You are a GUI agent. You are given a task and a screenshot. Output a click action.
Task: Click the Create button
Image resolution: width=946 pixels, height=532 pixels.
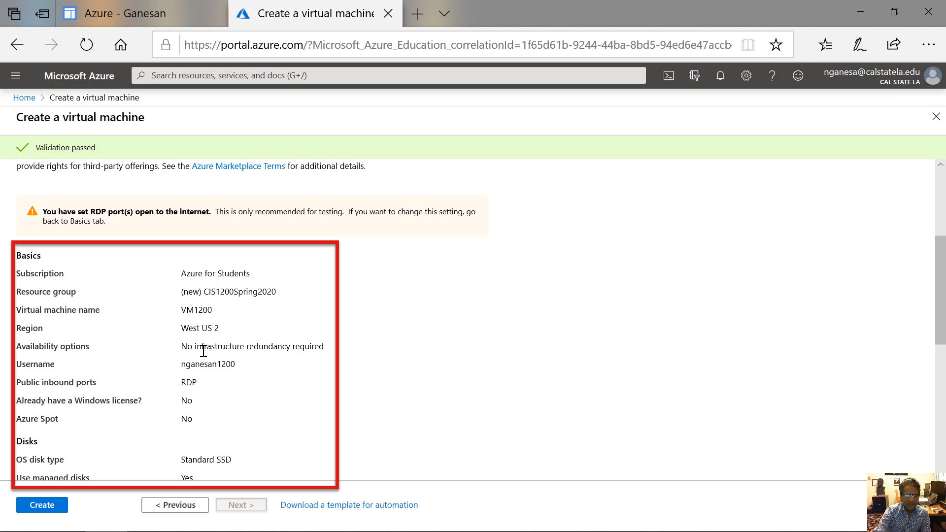pos(42,505)
